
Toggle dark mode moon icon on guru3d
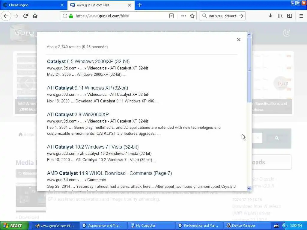286,33
